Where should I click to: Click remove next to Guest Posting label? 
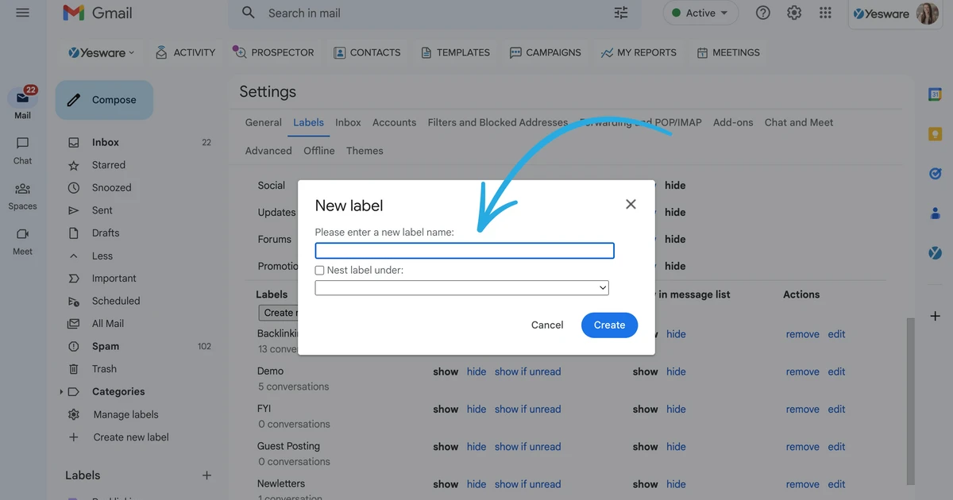pyautogui.click(x=802, y=446)
